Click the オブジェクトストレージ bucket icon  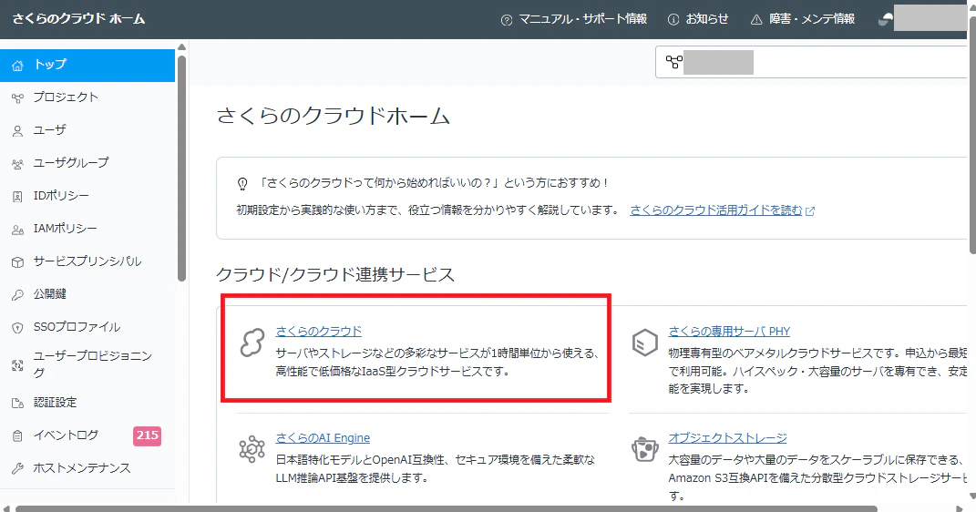645,449
